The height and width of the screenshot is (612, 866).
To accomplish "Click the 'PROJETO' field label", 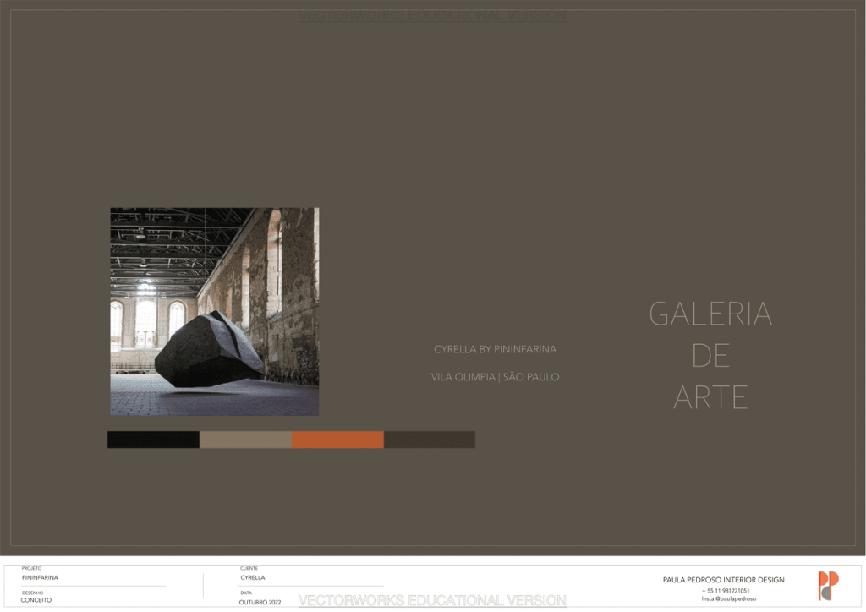I will [31, 568].
